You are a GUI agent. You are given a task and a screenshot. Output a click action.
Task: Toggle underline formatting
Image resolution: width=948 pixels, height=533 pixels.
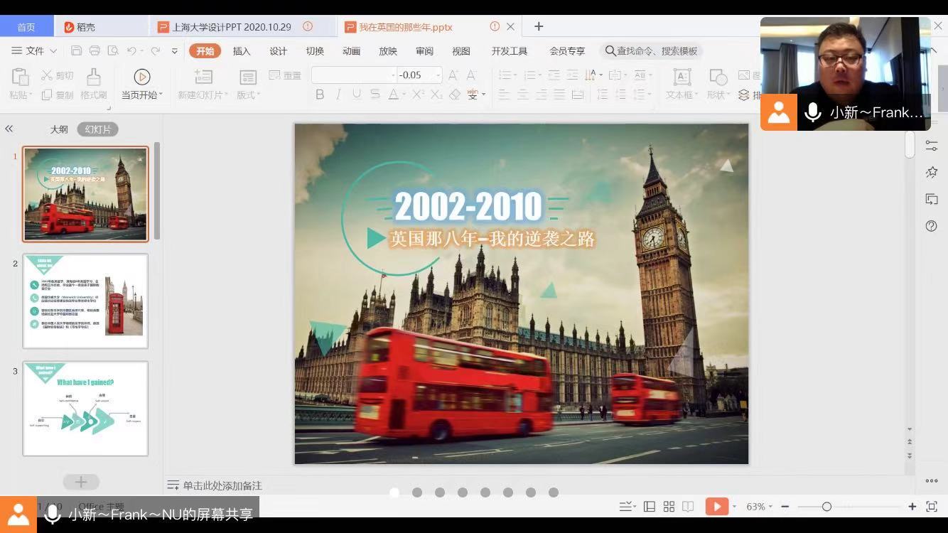[x=357, y=95]
